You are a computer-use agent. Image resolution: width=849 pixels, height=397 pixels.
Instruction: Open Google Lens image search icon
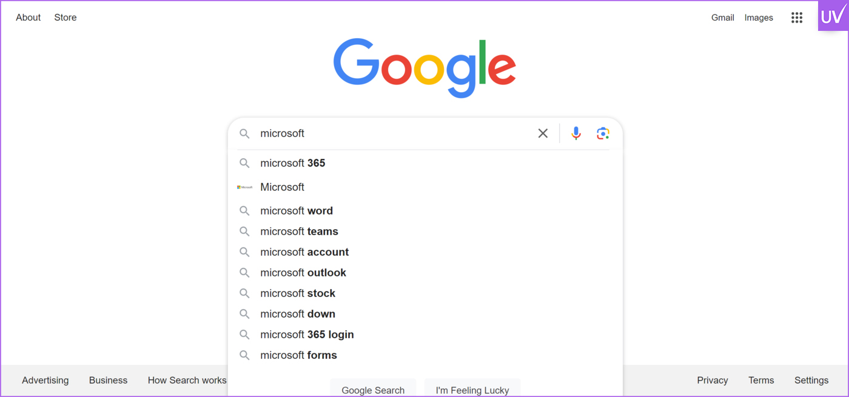tap(602, 133)
